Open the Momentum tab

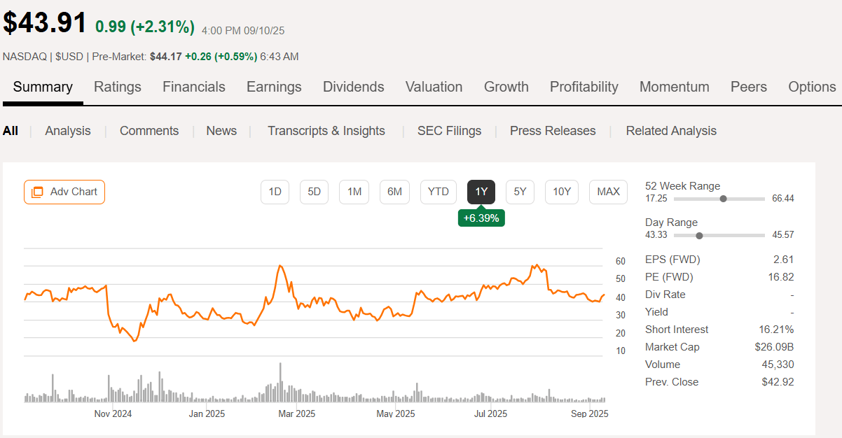[674, 87]
